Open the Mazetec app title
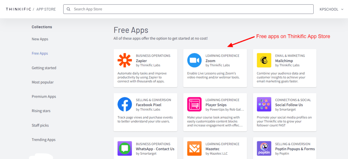Screen dimensions: 348x159 [213, 149]
